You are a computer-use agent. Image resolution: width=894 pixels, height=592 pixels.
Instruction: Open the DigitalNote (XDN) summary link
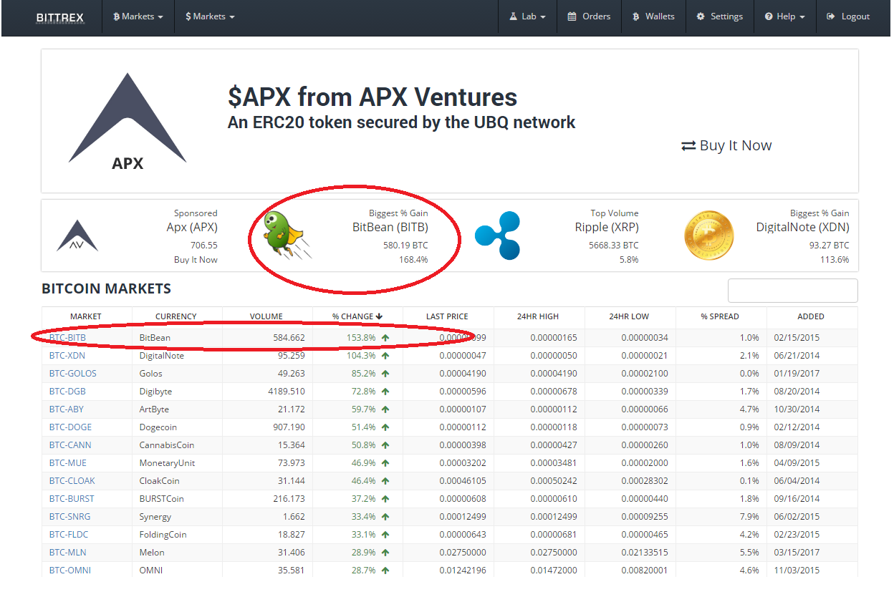802,228
